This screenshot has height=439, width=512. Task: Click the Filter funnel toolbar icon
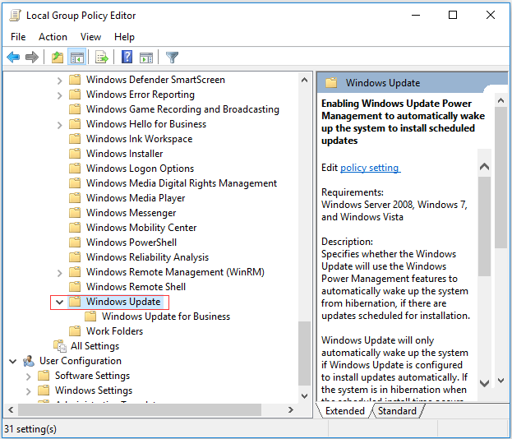click(x=172, y=58)
